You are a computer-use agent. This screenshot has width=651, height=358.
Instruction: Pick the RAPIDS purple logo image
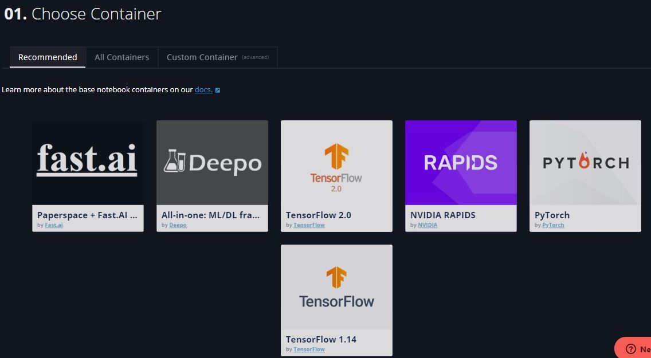point(461,163)
